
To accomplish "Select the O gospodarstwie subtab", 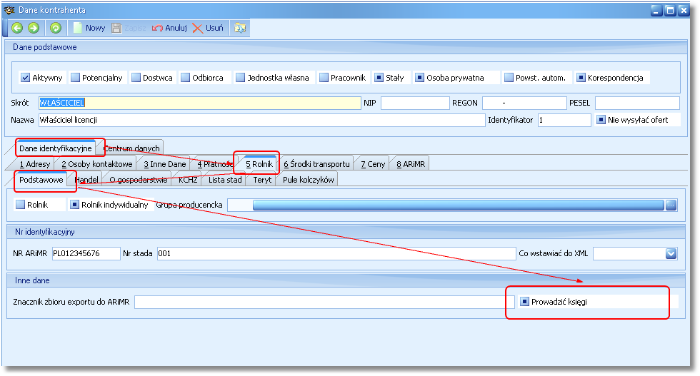I will pos(139,180).
